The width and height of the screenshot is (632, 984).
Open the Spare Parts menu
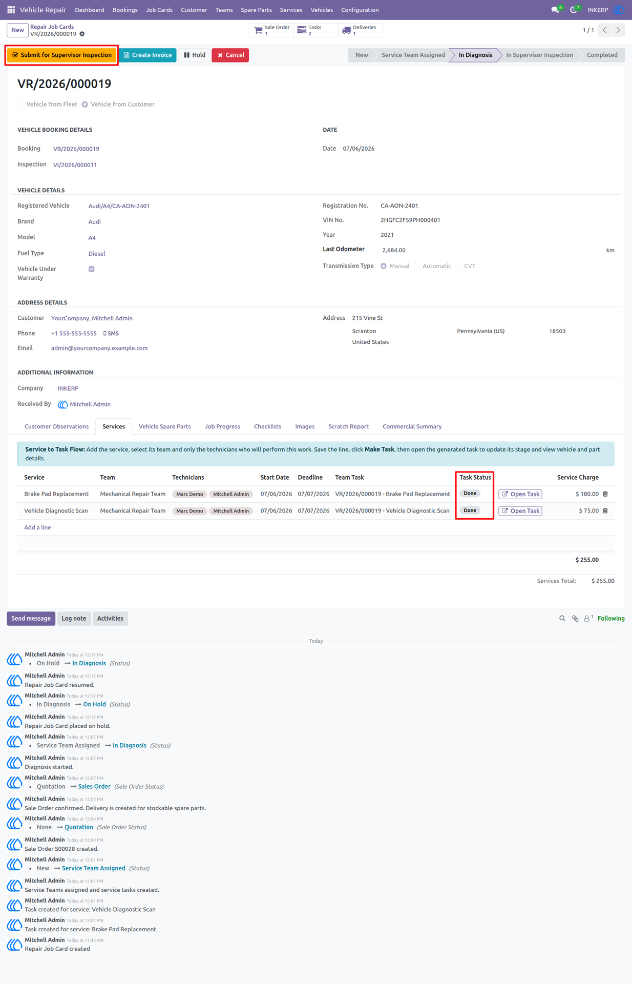pyautogui.click(x=256, y=10)
